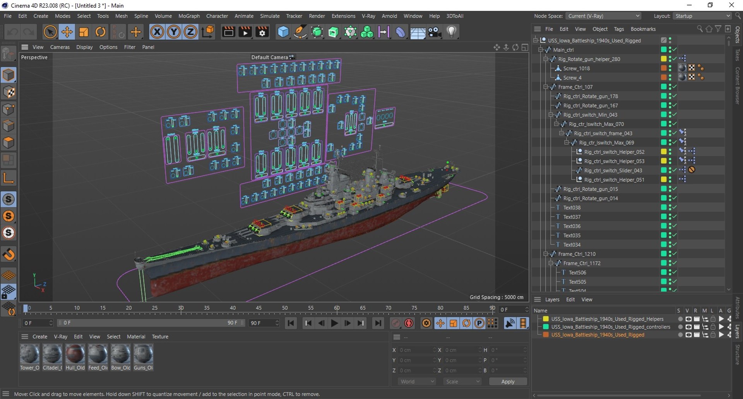Toggle Z axis lock

point(190,32)
